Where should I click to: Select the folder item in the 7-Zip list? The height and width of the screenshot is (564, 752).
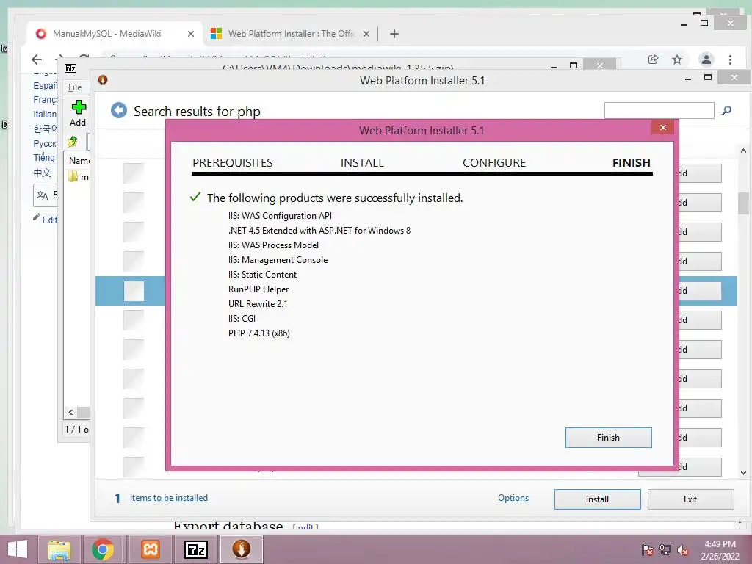click(78, 176)
